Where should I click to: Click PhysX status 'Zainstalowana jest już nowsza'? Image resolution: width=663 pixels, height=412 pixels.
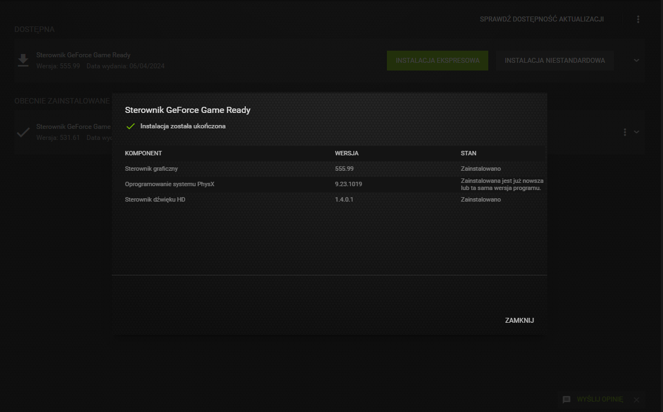coord(502,184)
